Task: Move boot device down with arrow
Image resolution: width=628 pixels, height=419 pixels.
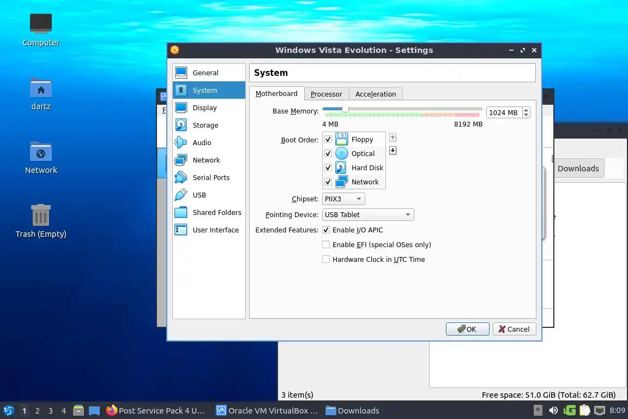Action: coord(392,151)
